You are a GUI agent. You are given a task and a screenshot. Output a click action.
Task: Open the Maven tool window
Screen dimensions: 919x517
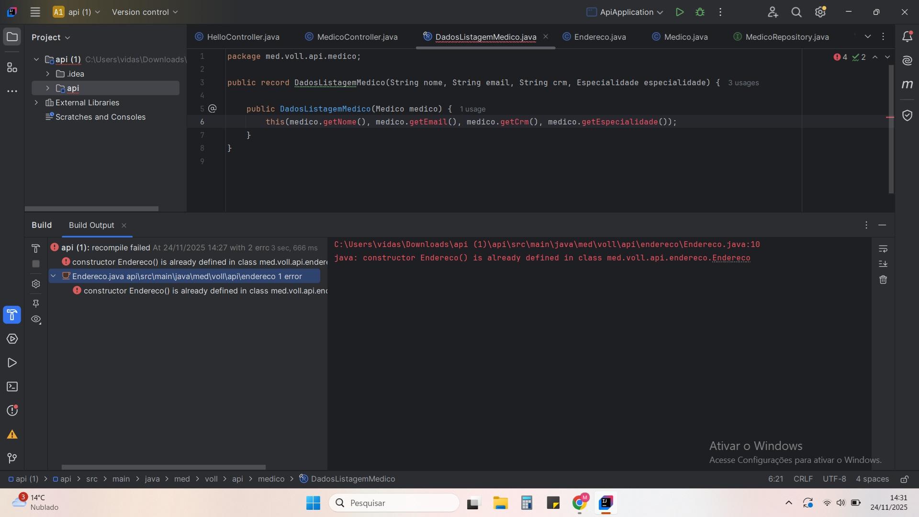(x=907, y=85)
